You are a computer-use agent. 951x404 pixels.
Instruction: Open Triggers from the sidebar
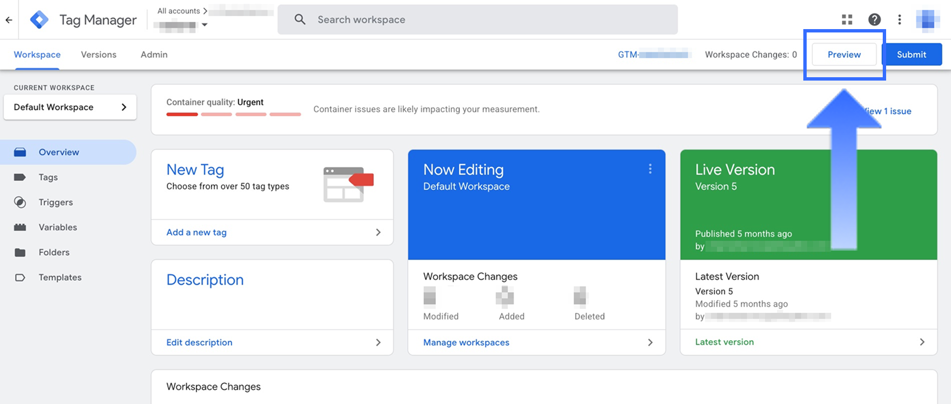pos(55,203)
